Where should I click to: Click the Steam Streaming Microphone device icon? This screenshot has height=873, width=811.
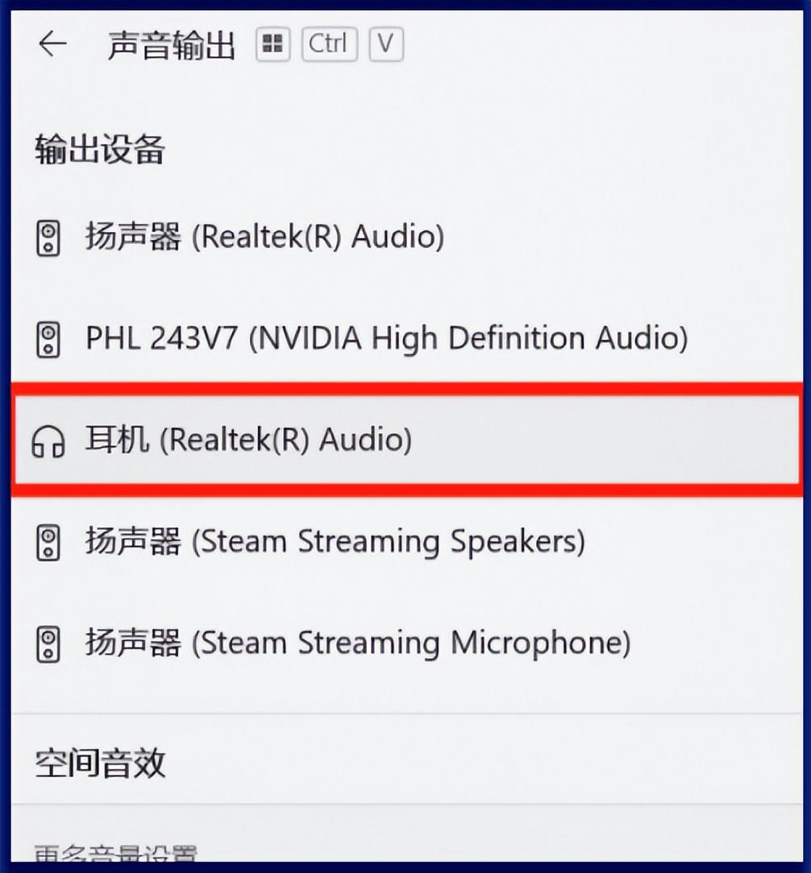click(48, 644)
